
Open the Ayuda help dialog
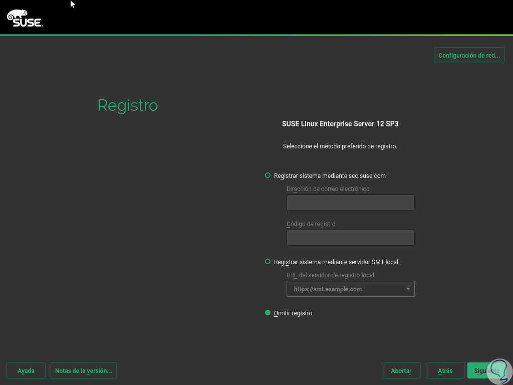26,370
